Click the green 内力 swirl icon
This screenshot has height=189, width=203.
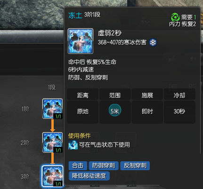point(175,17)
